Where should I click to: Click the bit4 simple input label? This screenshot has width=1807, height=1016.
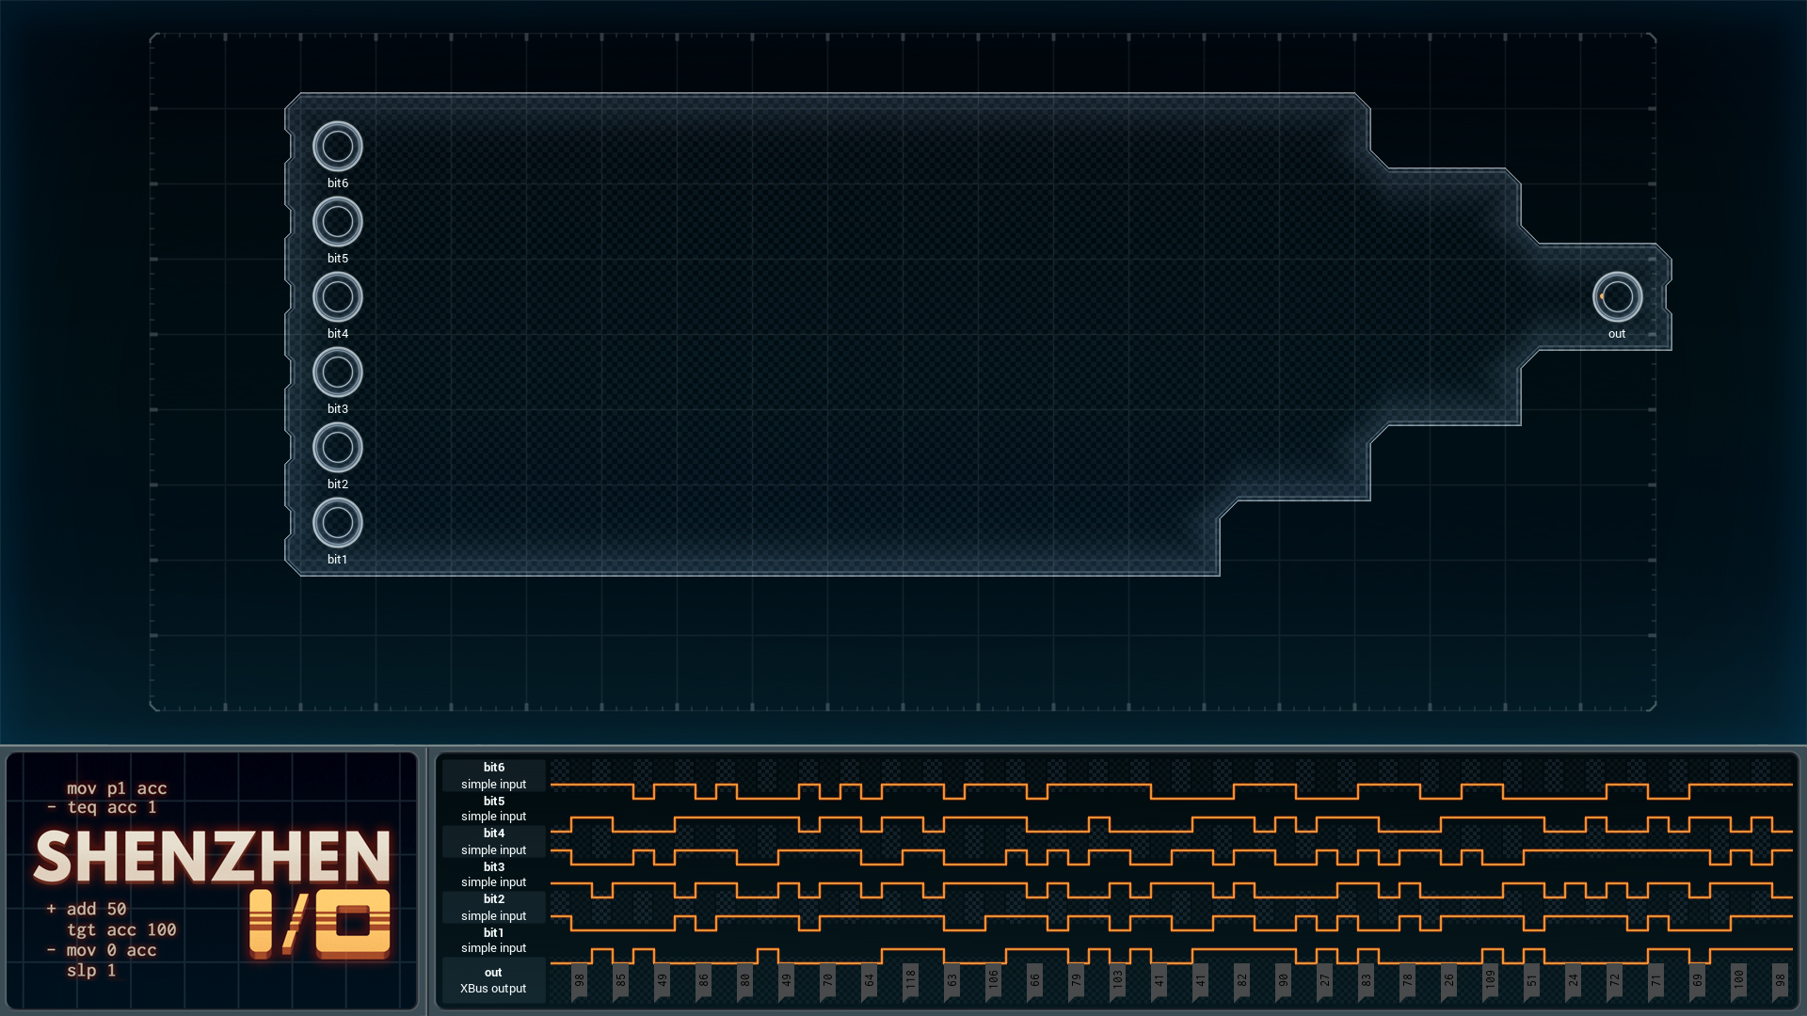493,842
